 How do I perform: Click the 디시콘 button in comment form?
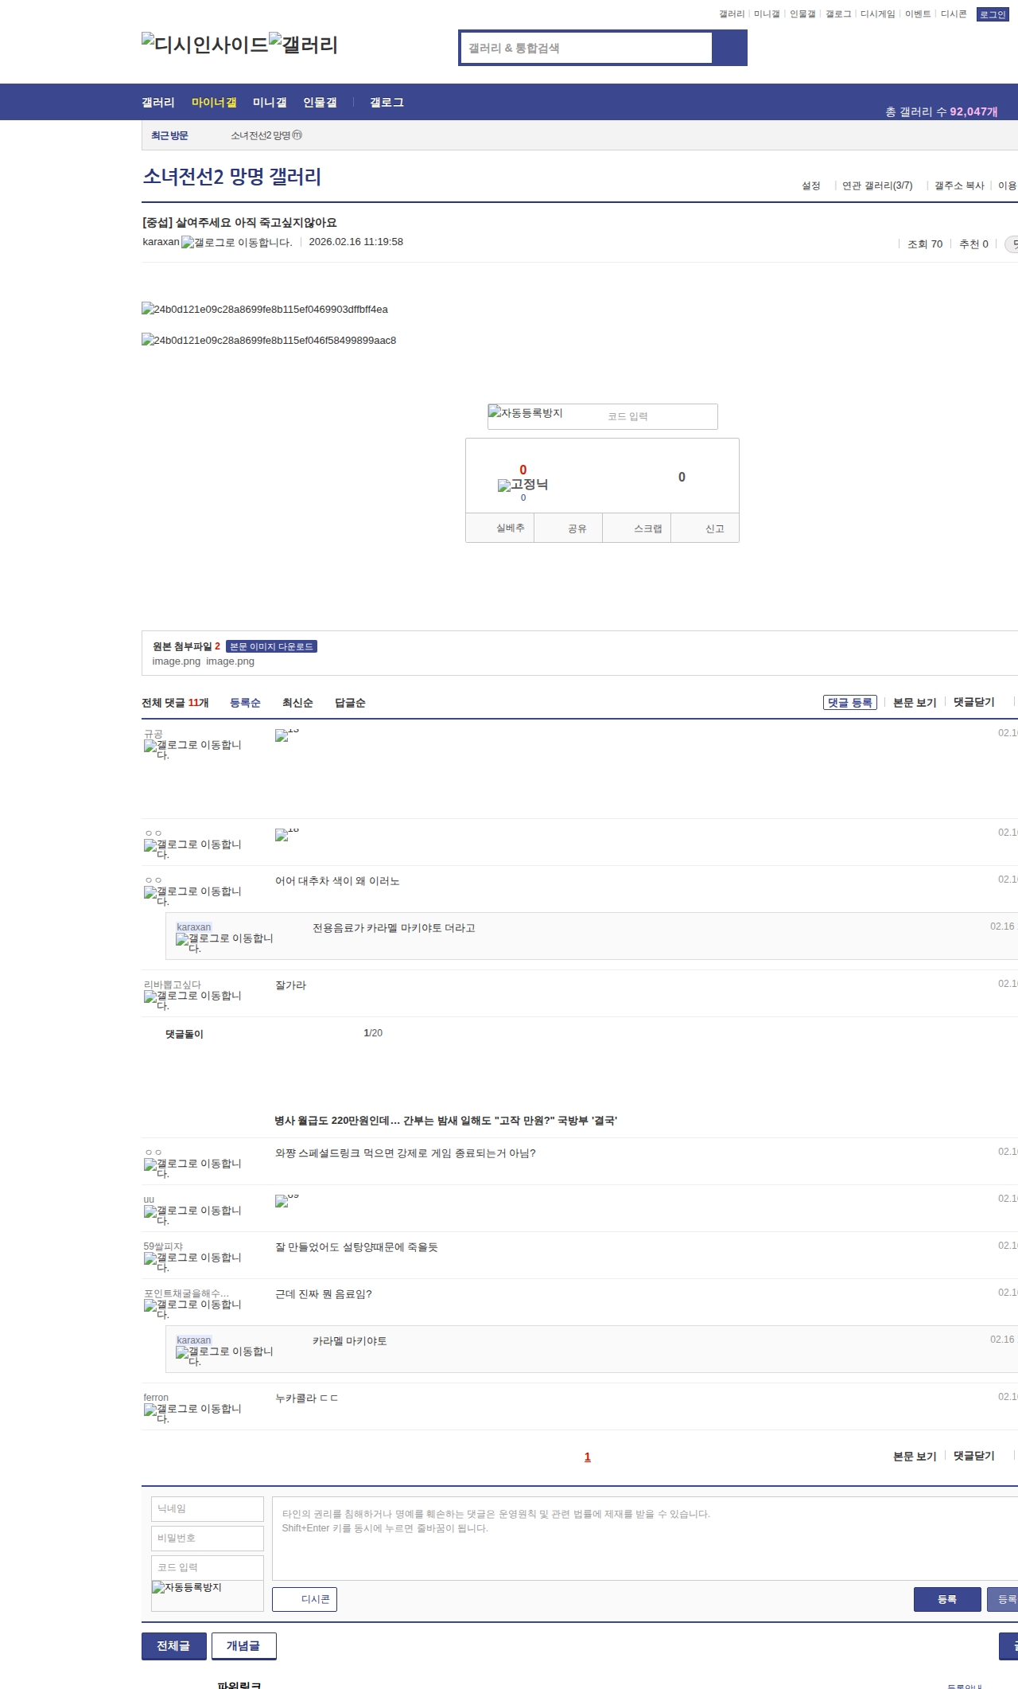(x=305, y=1599)
